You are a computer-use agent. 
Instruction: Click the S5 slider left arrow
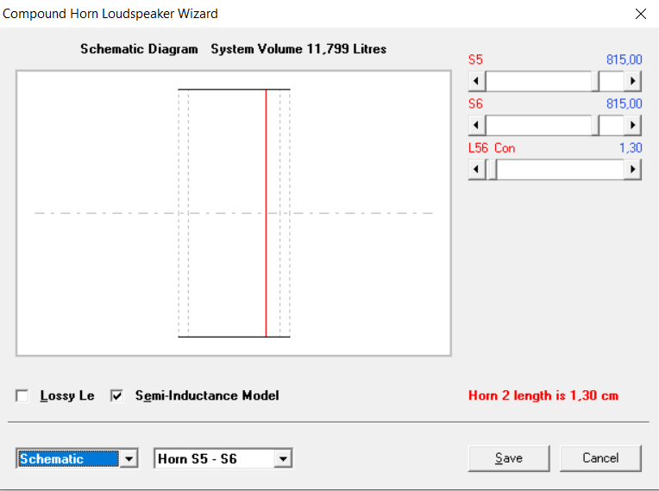coord(477,81)
